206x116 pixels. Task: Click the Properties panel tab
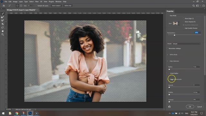point(170,11)
